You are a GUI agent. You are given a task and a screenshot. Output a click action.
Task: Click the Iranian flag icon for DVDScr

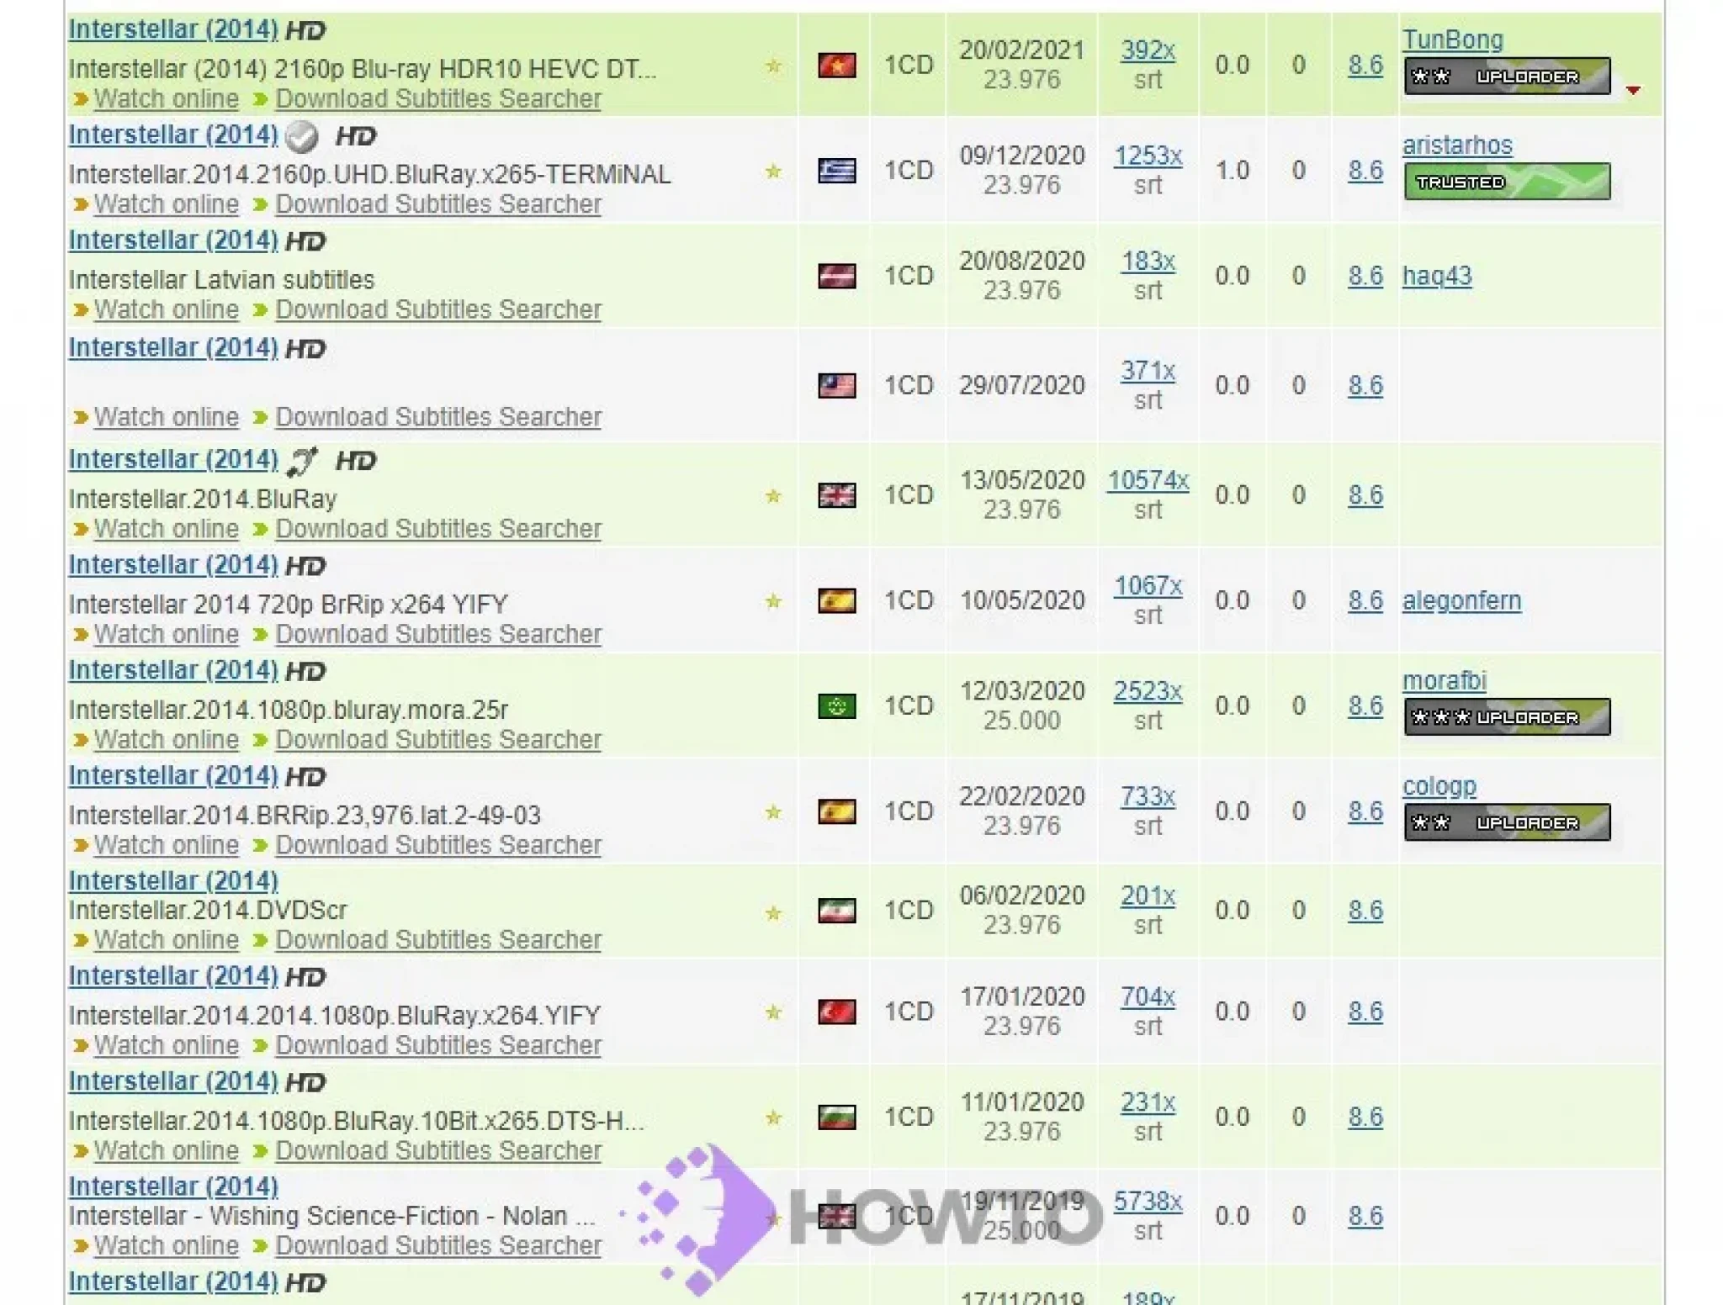coord(836,911)
